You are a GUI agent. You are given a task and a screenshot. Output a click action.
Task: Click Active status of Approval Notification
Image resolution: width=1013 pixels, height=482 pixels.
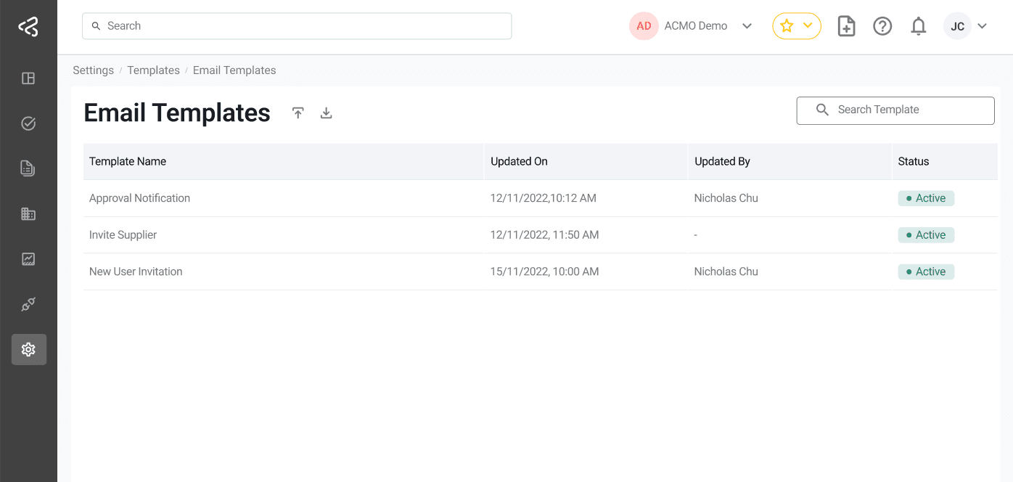[926, 198]
